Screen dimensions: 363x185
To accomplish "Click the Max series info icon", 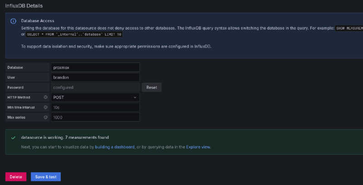I will (45, 117).
